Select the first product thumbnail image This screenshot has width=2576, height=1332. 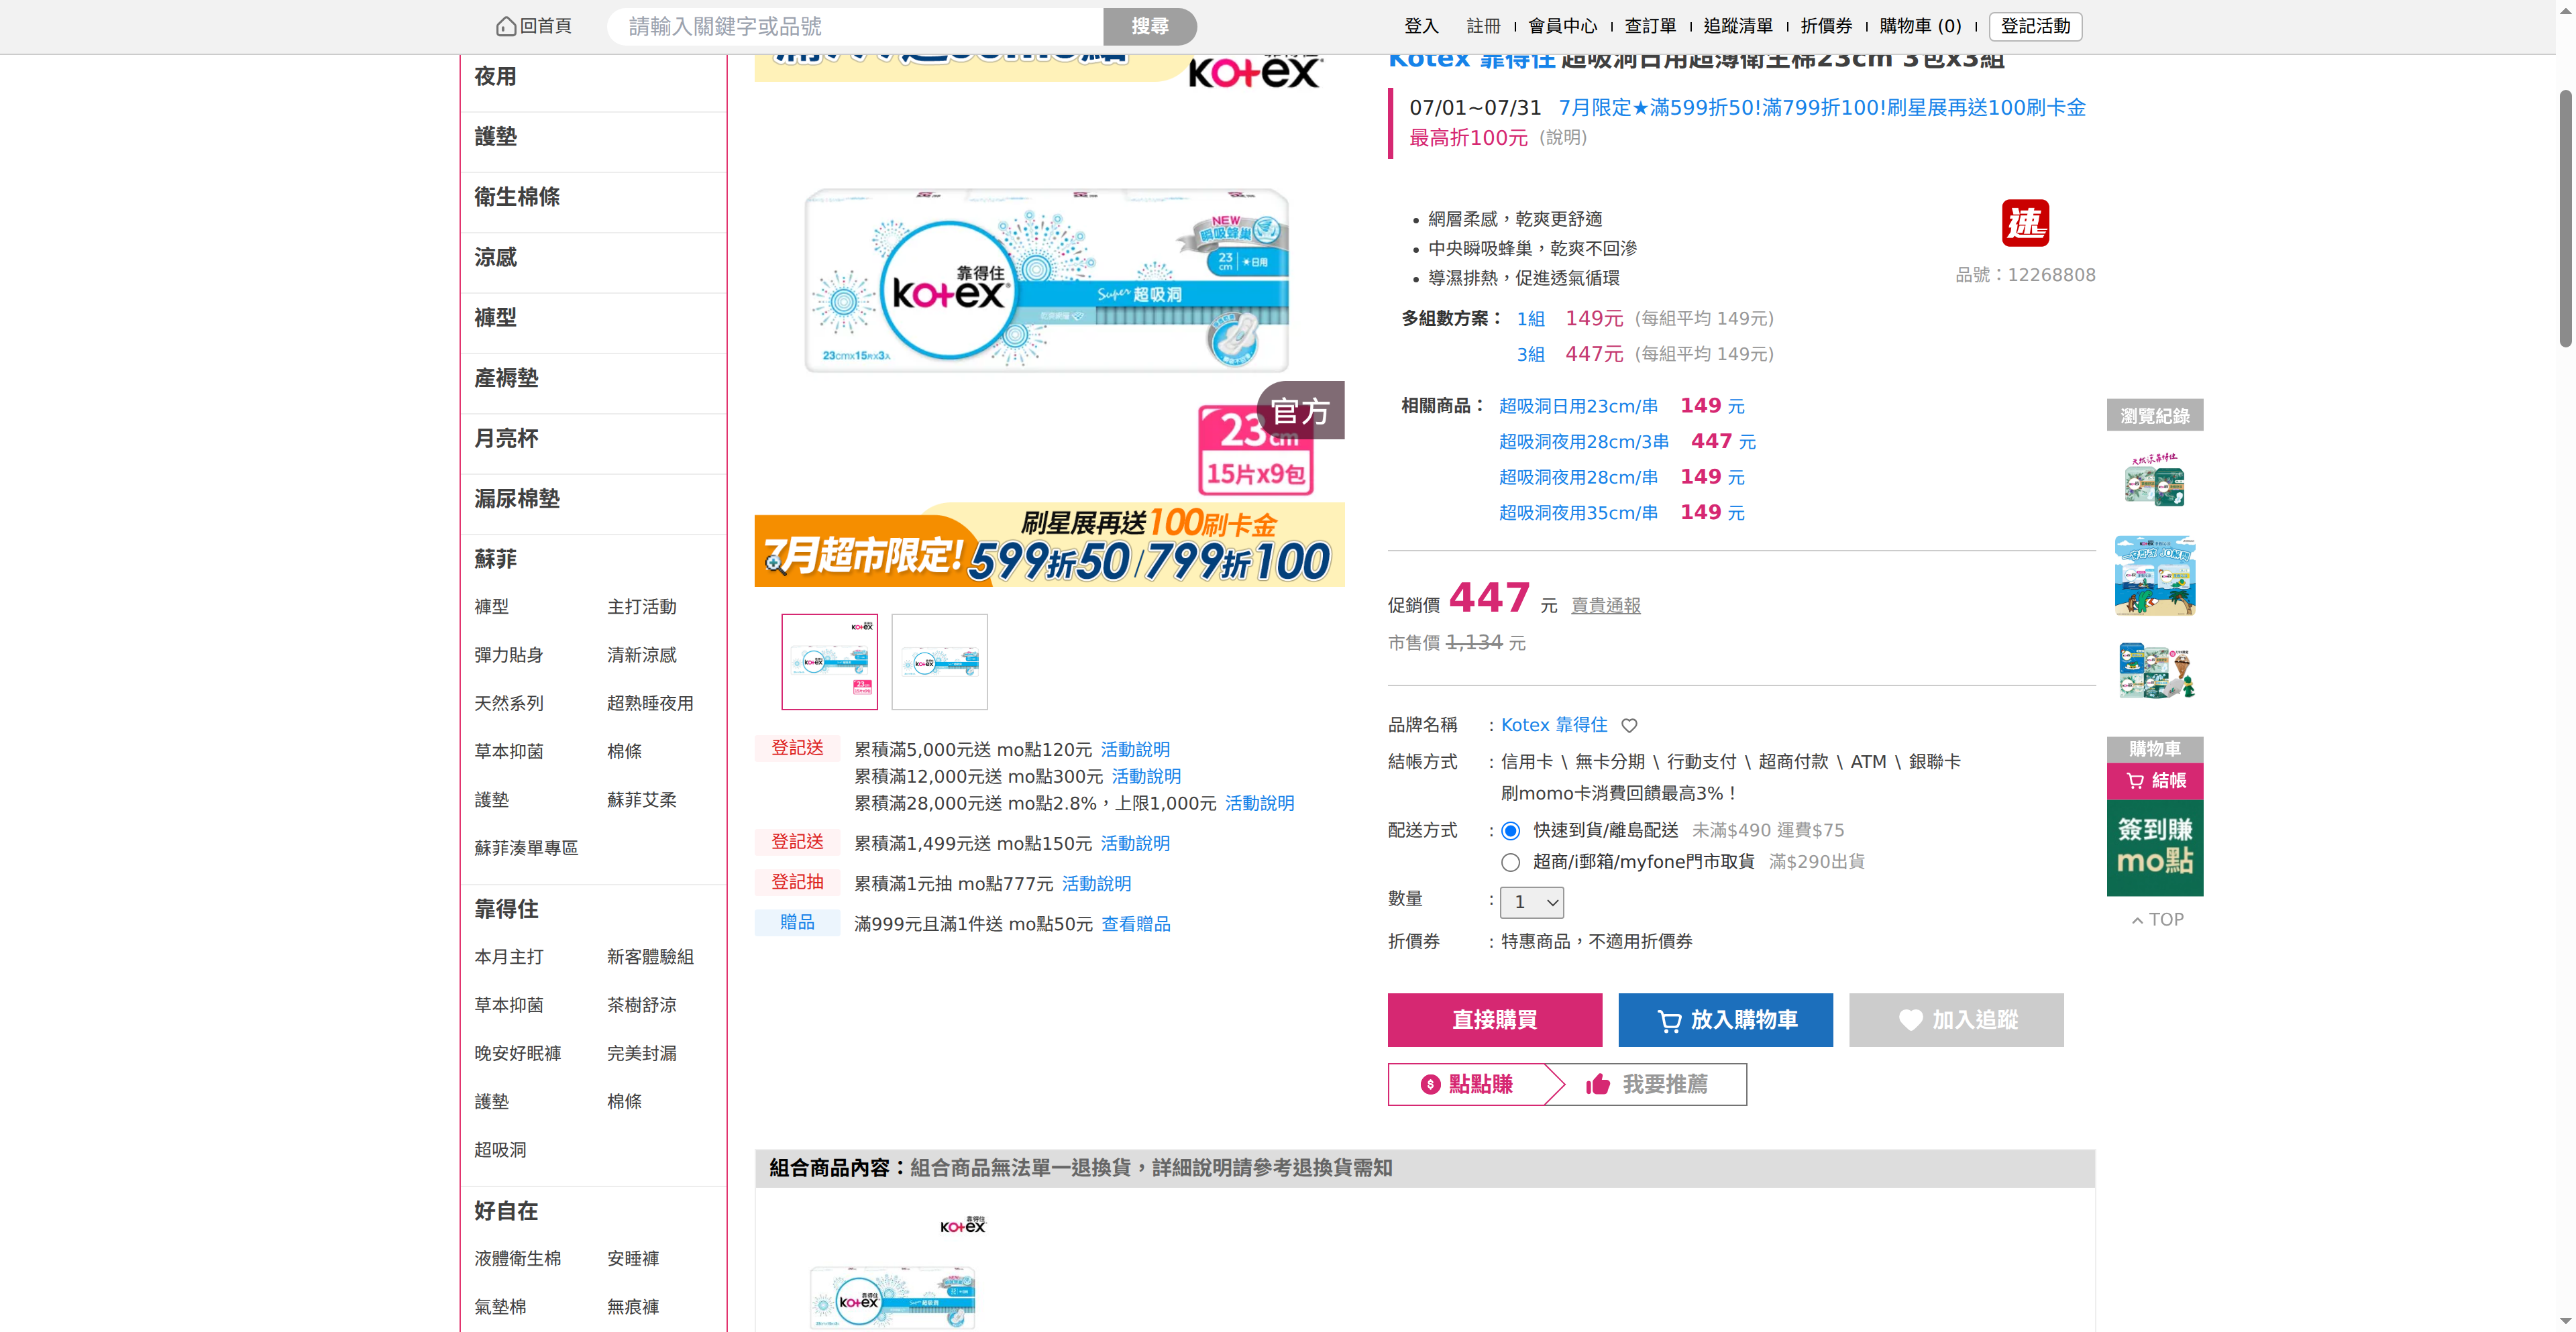pos(829,662)
